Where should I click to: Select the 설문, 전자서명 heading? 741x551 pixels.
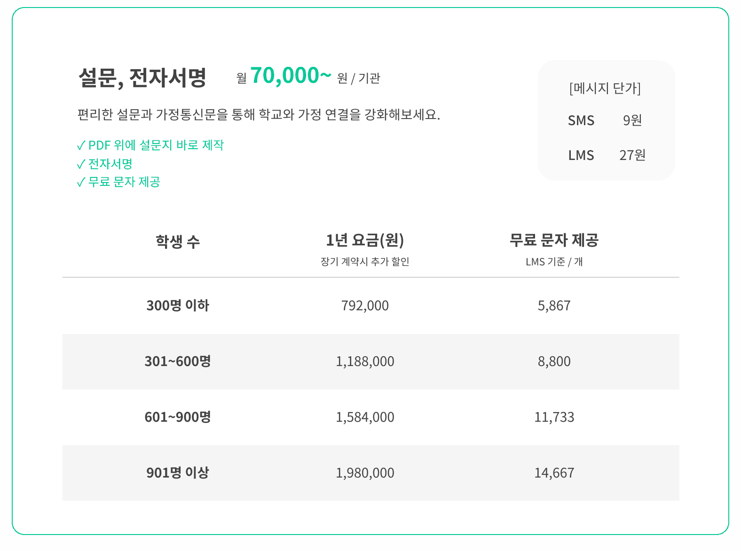coord(142,78)
